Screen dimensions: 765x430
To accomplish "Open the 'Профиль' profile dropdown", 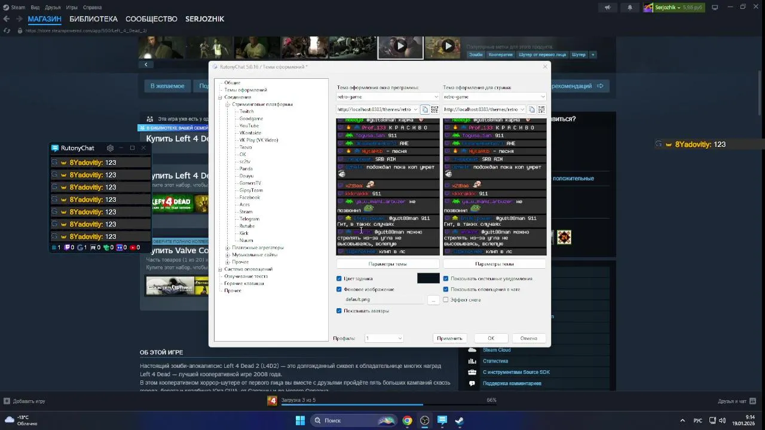I will [x=384, y=339].
